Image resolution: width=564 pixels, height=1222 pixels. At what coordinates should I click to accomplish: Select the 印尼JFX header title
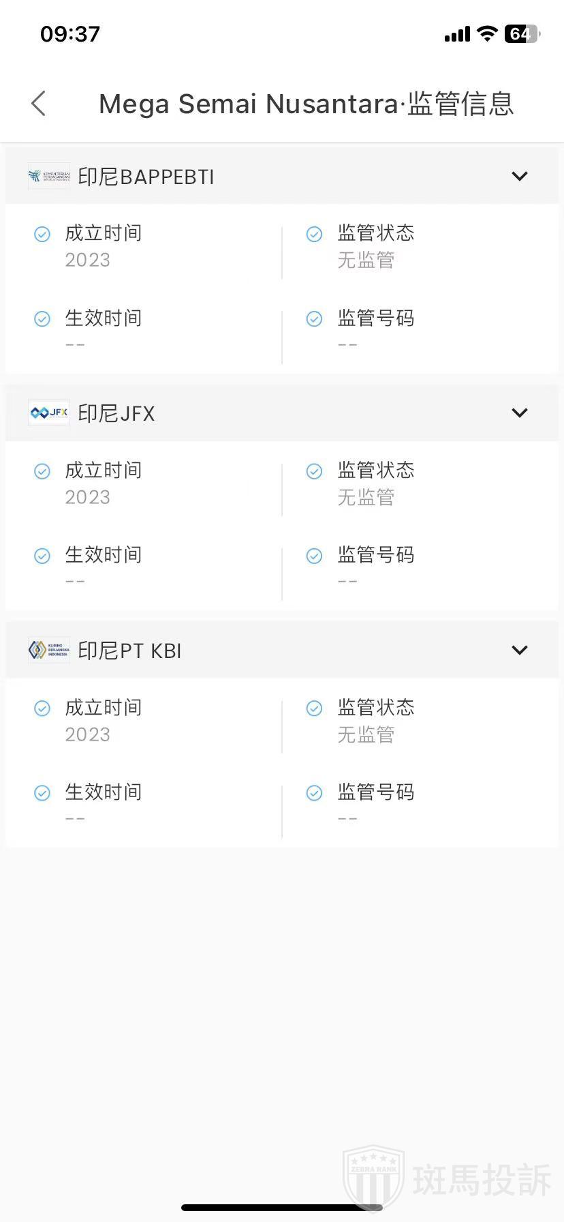coord(116,414)
